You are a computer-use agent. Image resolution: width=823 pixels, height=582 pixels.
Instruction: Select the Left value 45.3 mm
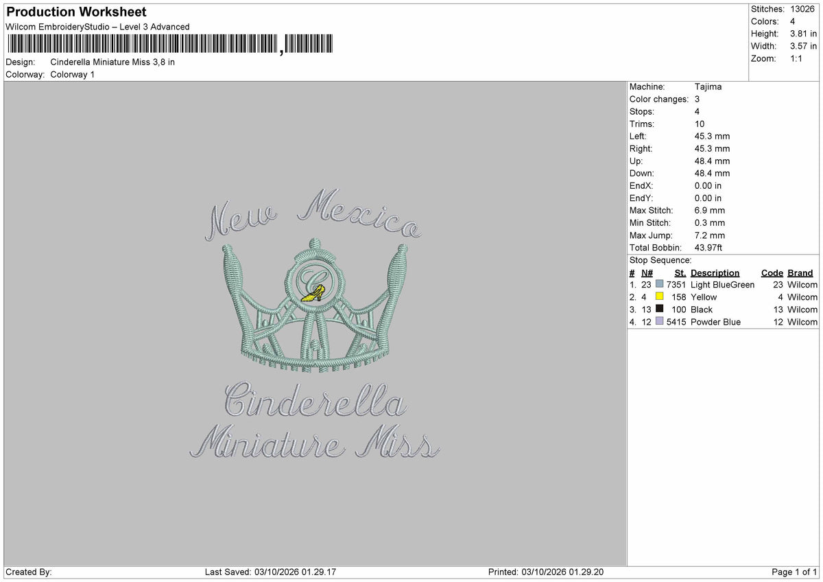712,137
